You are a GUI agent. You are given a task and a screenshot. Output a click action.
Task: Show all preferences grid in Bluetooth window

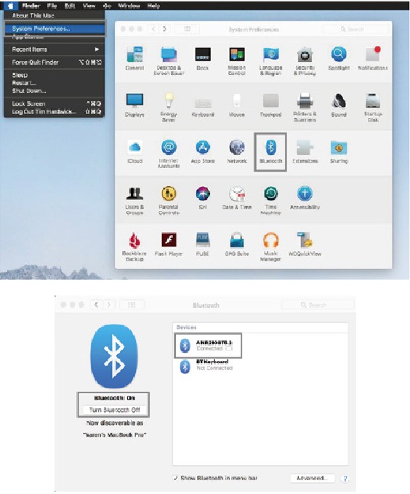132,305
